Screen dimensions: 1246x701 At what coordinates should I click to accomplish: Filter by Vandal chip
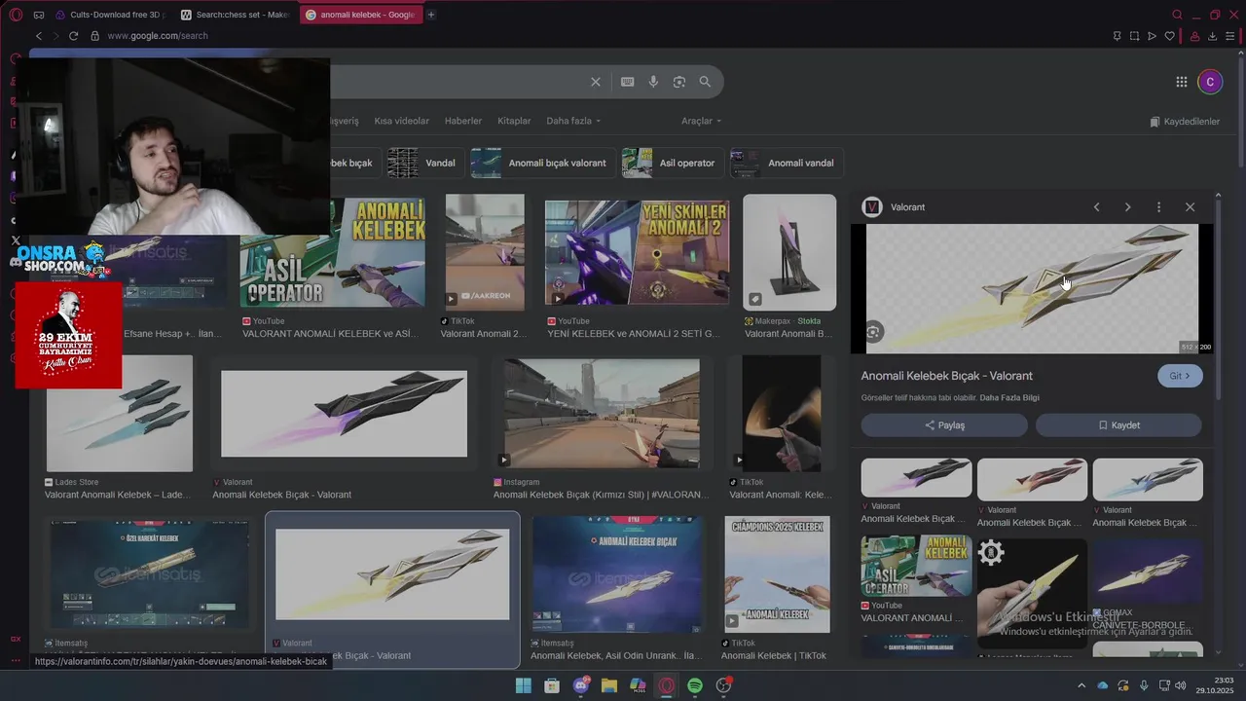(x=423, y=163)
